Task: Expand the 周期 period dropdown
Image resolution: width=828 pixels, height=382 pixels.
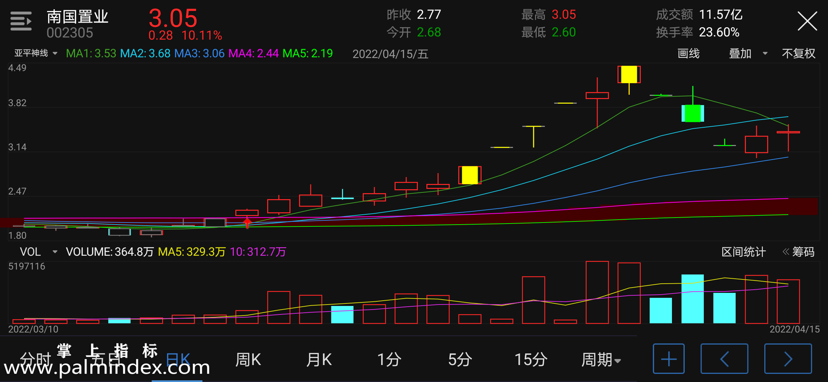Action: point(601,360)
